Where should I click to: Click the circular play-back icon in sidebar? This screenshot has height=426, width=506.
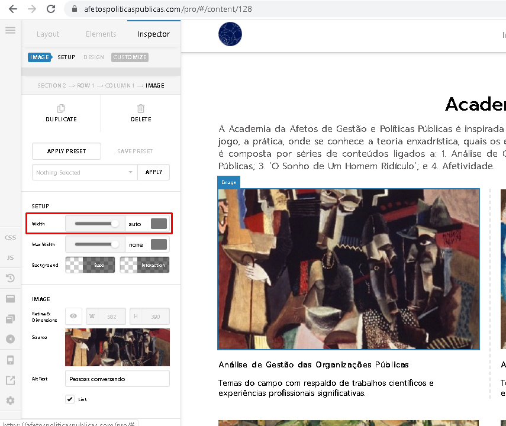tap(10, 339)
